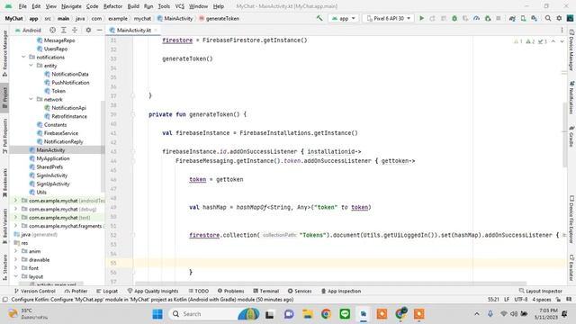Image resolution: width=576 pixels, height=324 pixels.
Task: Close the MainActivity.kt editor tab
Action: coord(156,30)
